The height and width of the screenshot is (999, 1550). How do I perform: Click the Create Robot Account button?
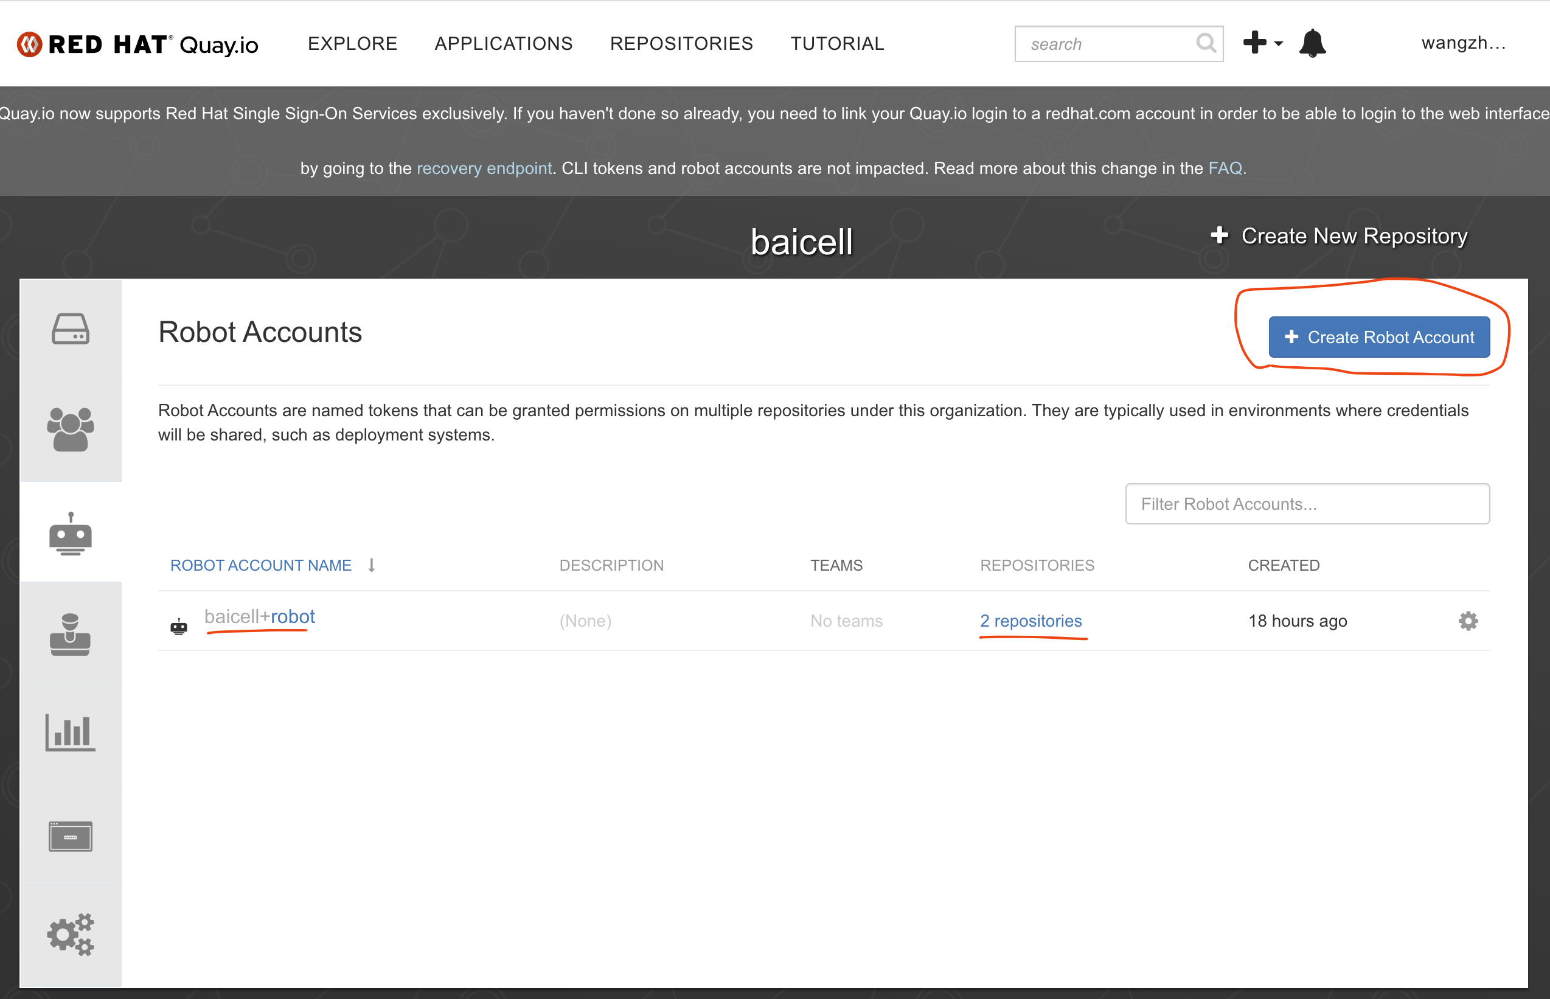1379,337
